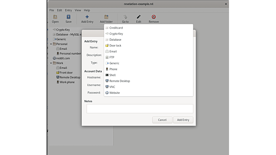The height and width of the screenshot is (155, 276).
Task: Click the Add Entry toolbar icon
Action: pos(87,17)
